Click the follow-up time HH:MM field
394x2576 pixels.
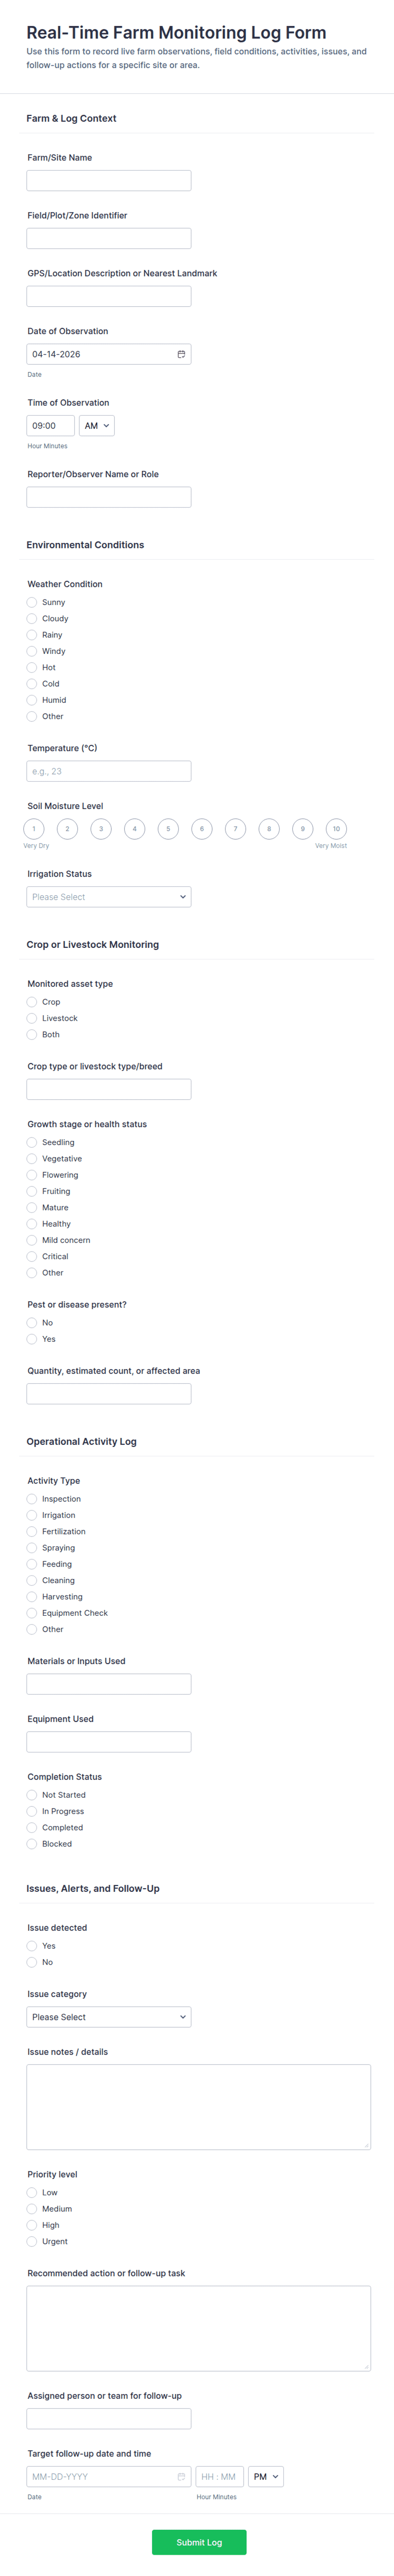(x=219, y=2476)
